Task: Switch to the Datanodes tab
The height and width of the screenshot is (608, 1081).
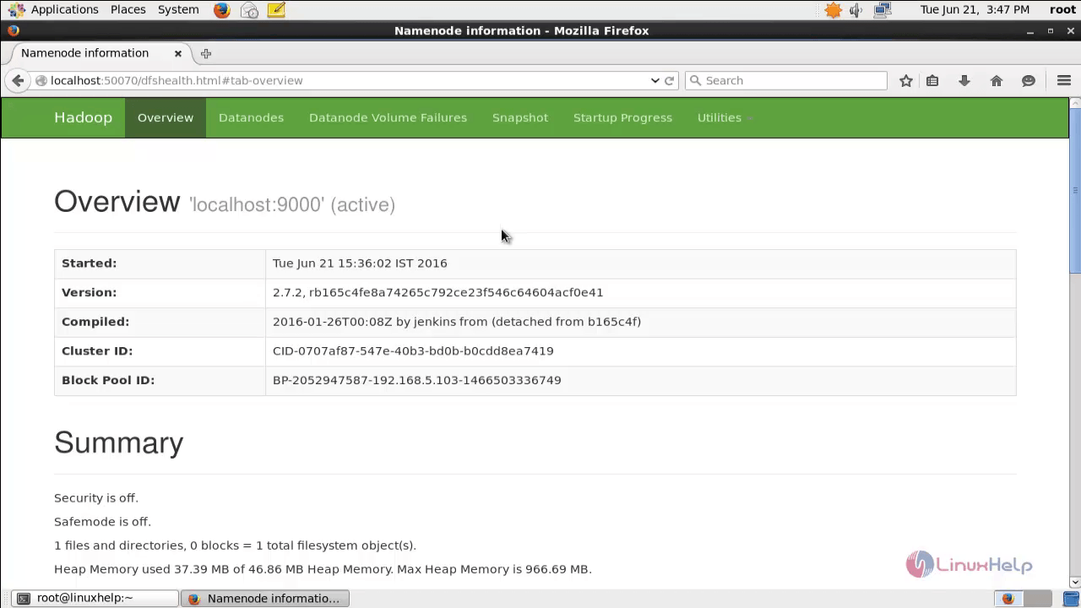Action: [x=251, y=117]
